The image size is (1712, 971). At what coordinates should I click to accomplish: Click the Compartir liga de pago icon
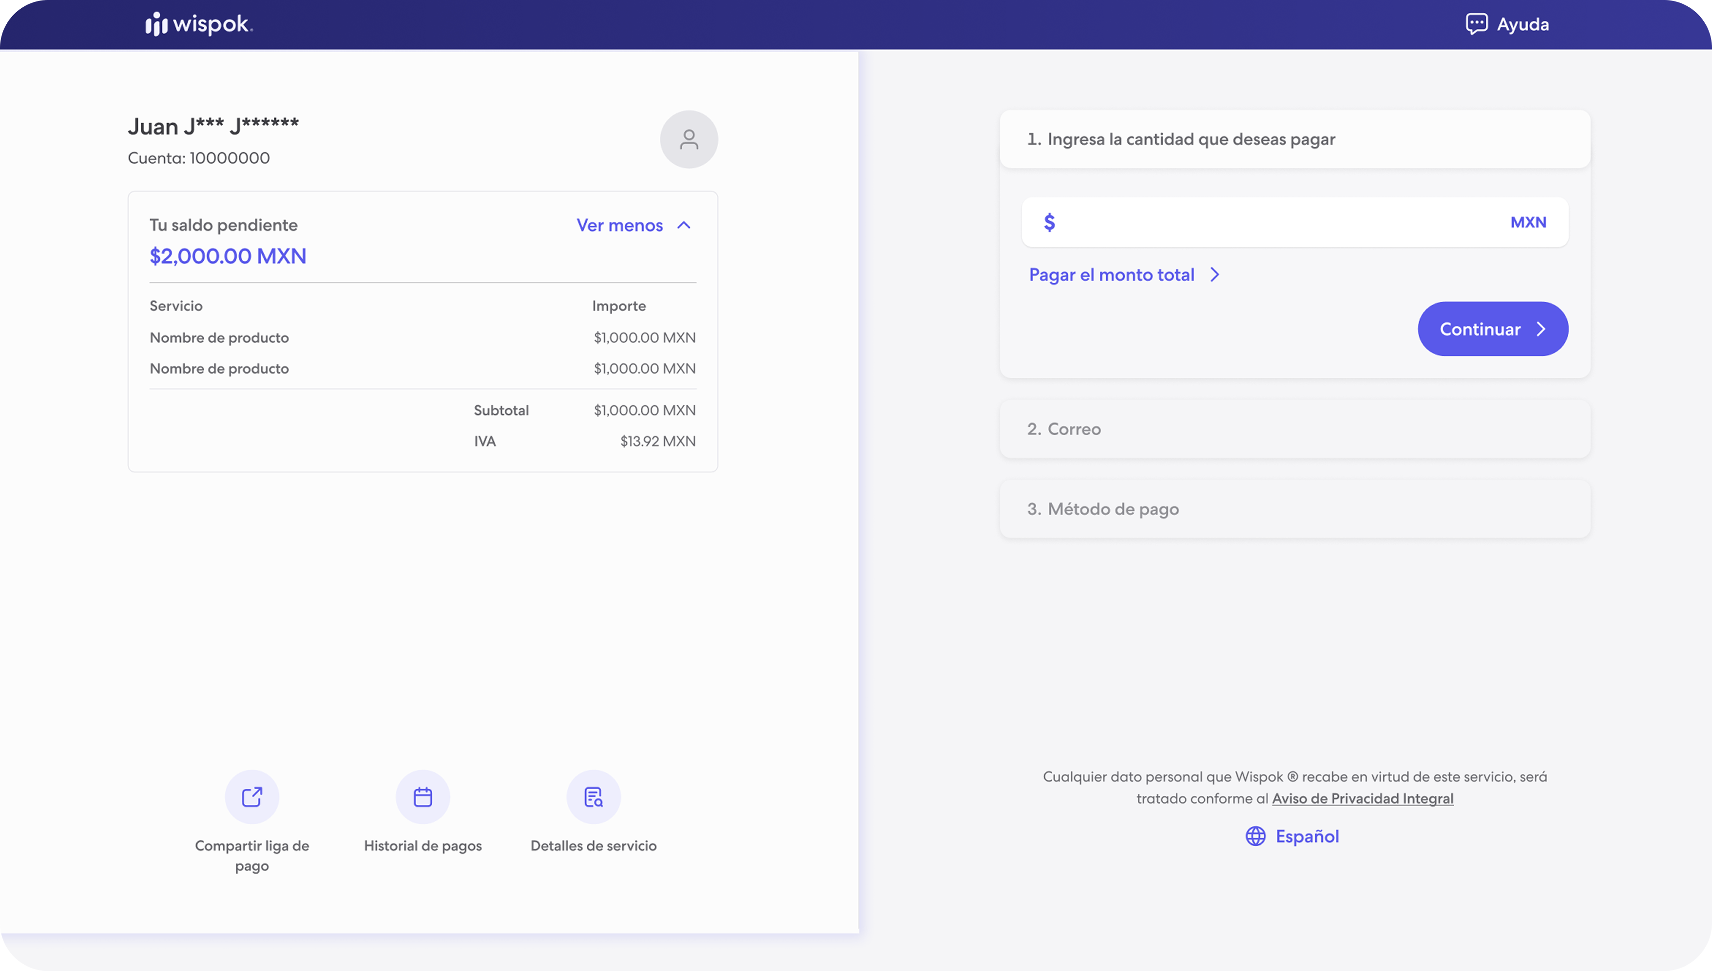click(252, 797)
